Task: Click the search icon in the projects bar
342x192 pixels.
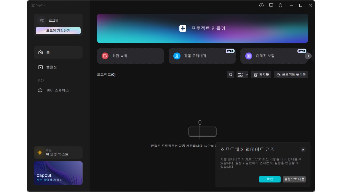Action: (230, 75)
